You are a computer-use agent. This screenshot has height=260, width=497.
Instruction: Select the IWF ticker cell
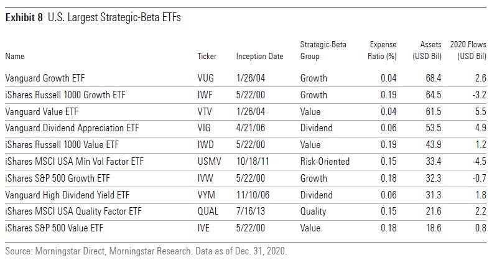coord(204,95)
